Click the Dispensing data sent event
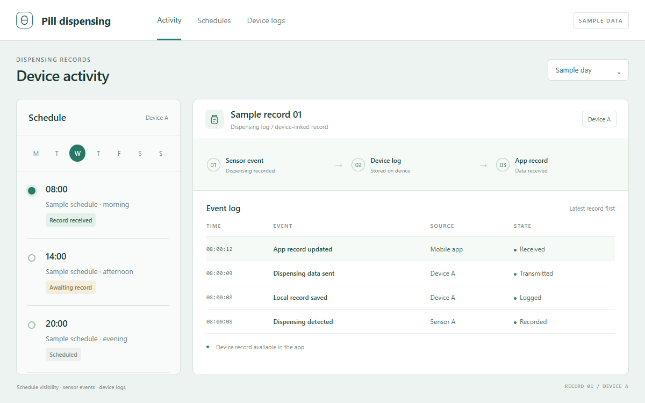The width and height of the screenshot is (645, 403). pyautogui.click(x=304, y=274)
